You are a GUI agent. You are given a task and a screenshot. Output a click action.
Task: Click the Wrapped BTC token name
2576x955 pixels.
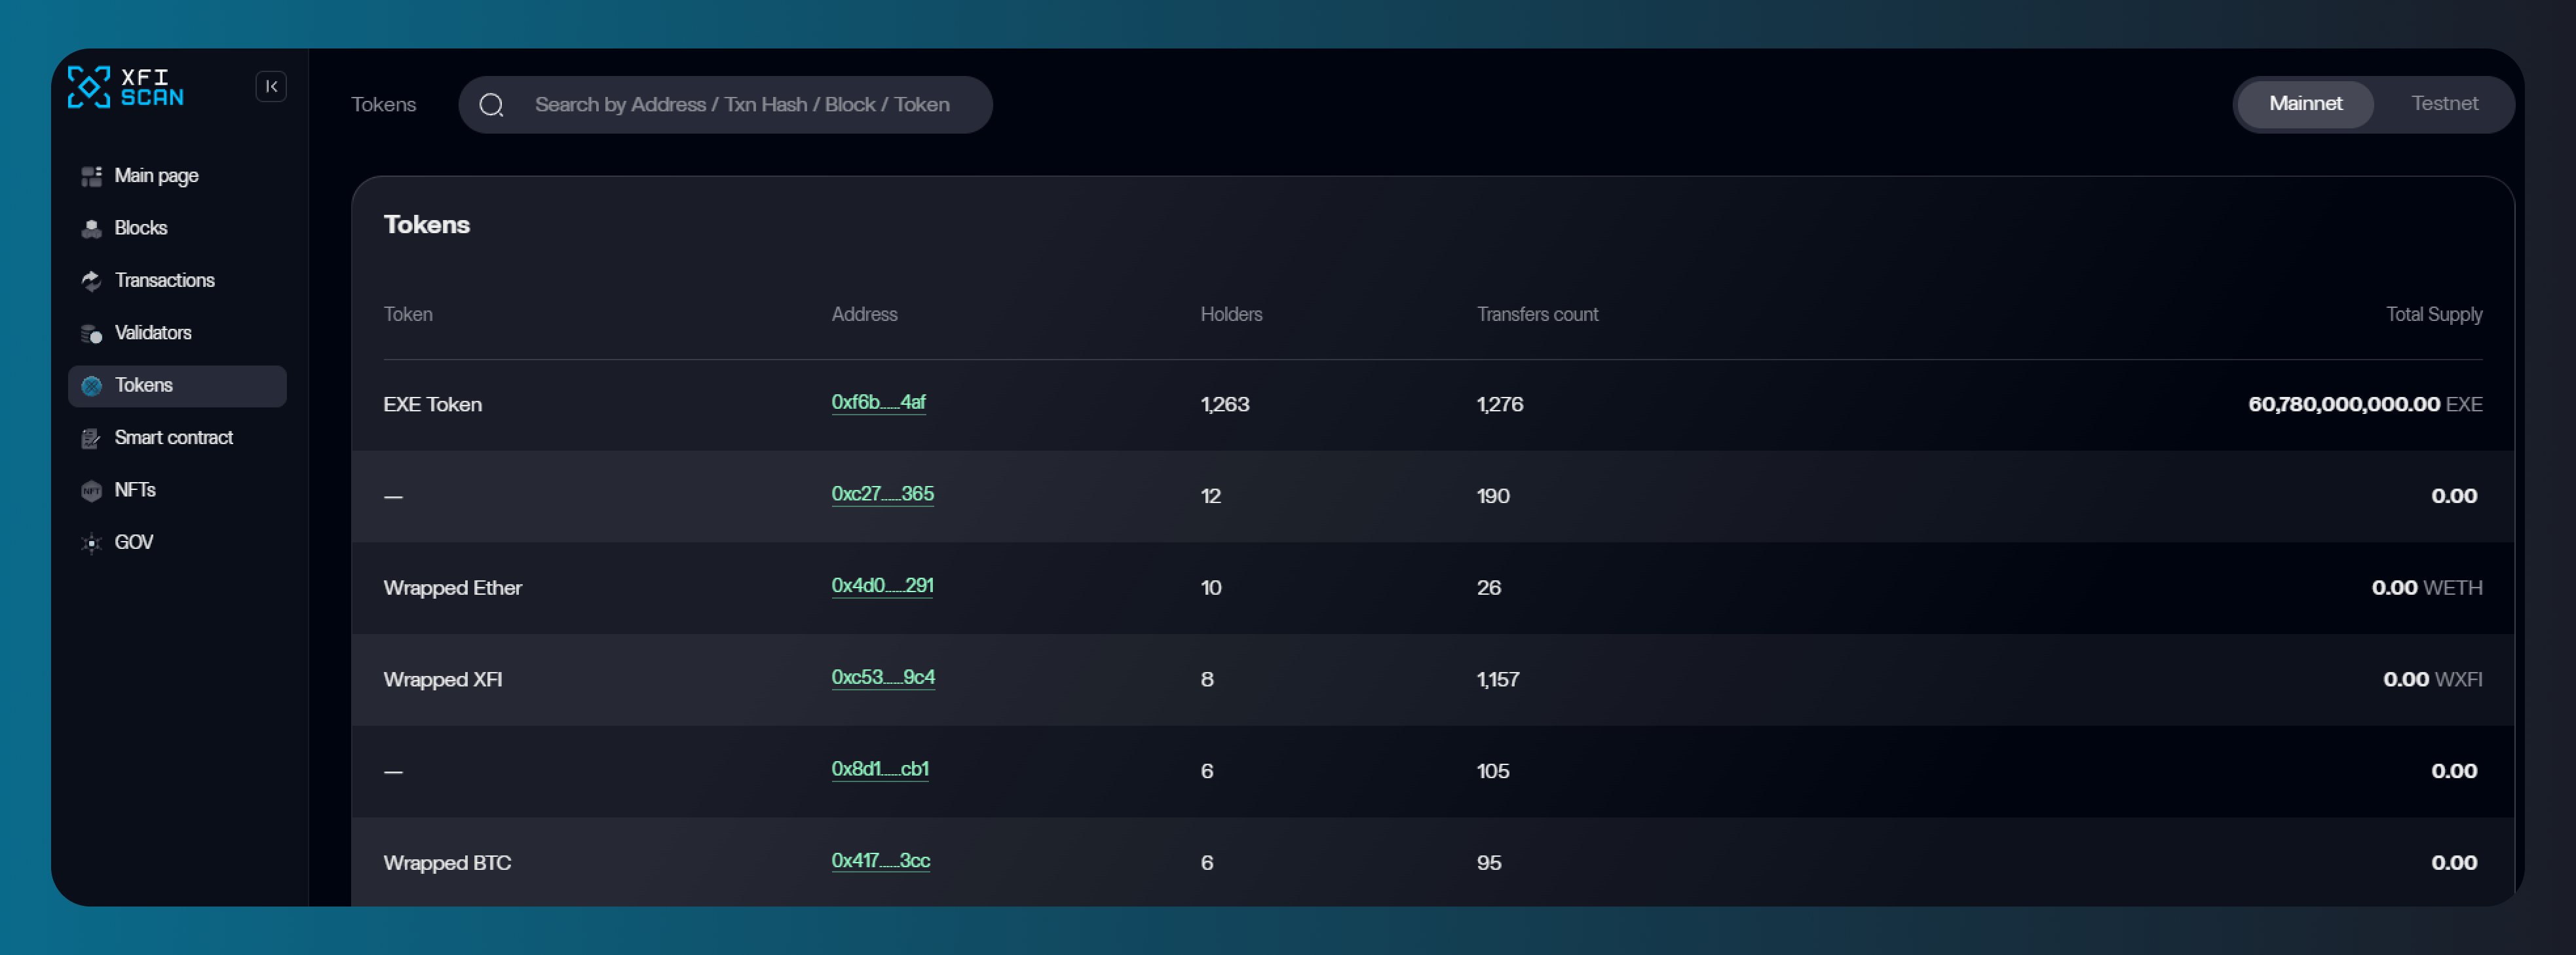(x=447, y=863)
